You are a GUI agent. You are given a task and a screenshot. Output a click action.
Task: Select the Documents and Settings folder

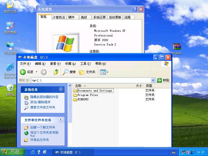93,90
